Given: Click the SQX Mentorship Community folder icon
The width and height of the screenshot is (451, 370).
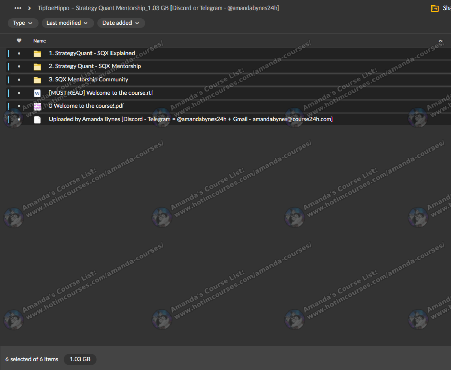Looking at the screenshot, I should pyautogui.click(x=37, y=80).
